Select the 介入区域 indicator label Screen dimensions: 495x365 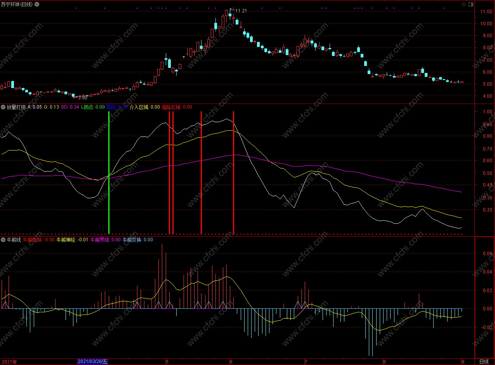click(x=139, y=107)
